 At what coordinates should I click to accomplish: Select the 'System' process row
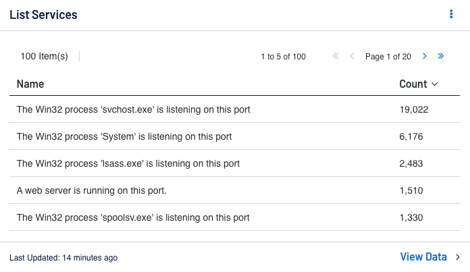coord(124,136)
